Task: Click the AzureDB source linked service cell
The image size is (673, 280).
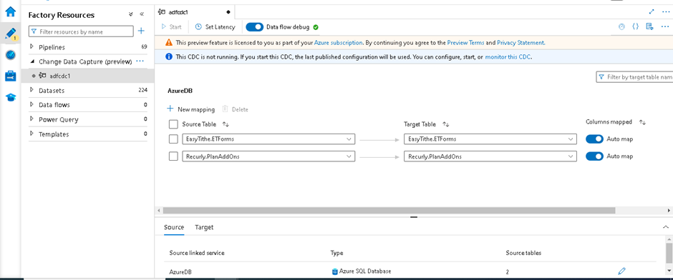Action: (180, 271)
